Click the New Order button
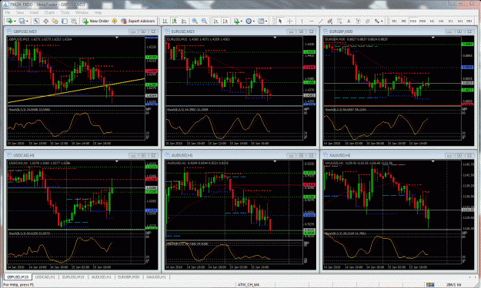This screenshot has height=288, width=481. 95,21
